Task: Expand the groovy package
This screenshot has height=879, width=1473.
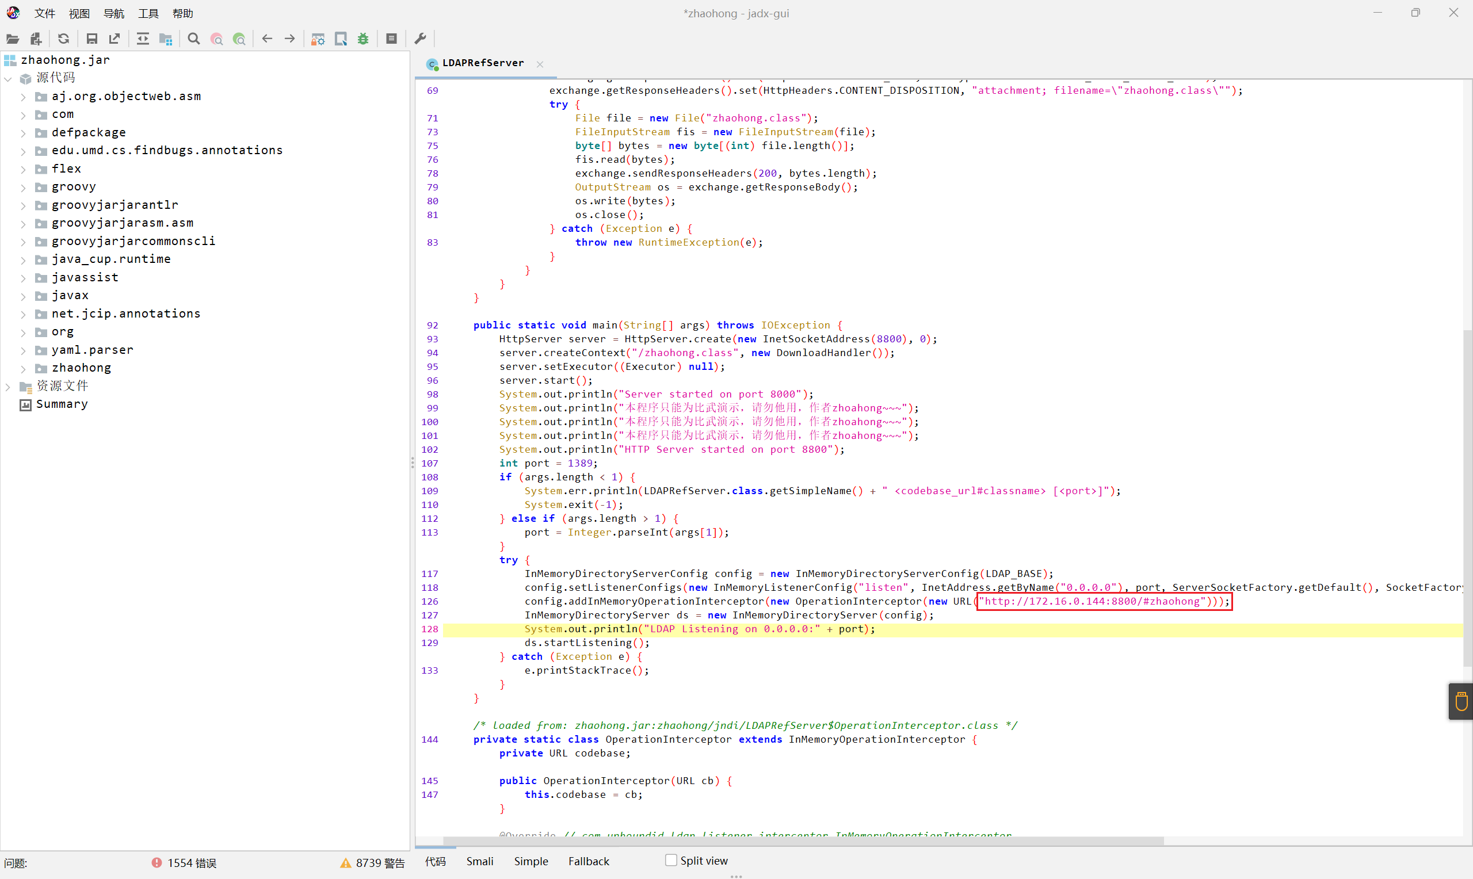Action: click(24, 187)
